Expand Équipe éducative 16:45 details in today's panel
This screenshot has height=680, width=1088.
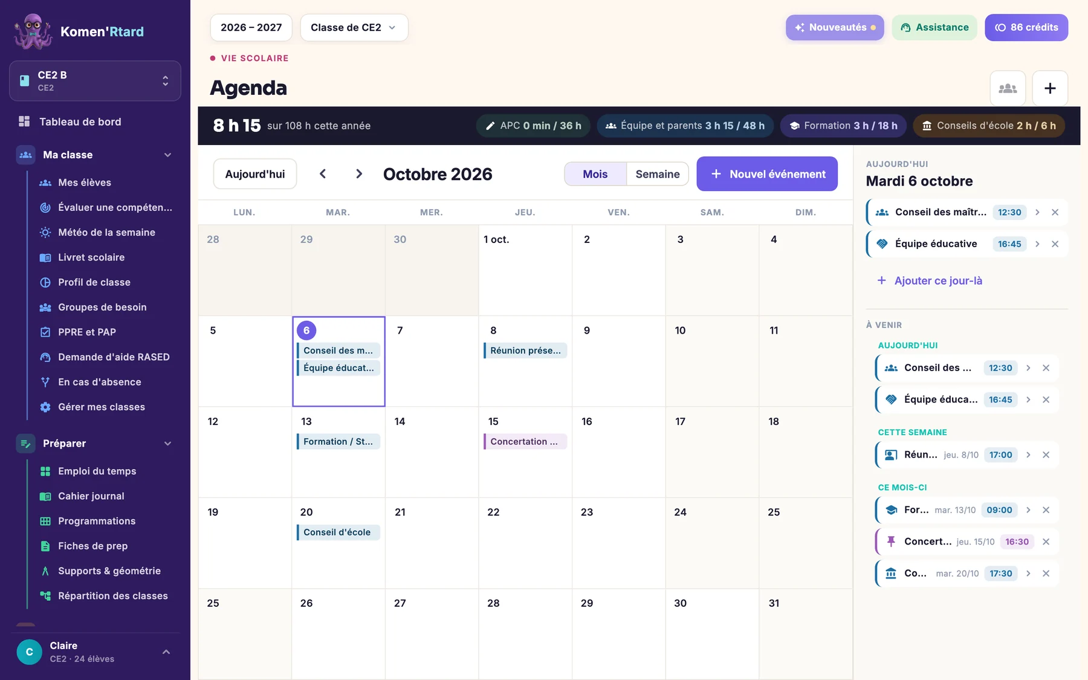click(1037, 244)
